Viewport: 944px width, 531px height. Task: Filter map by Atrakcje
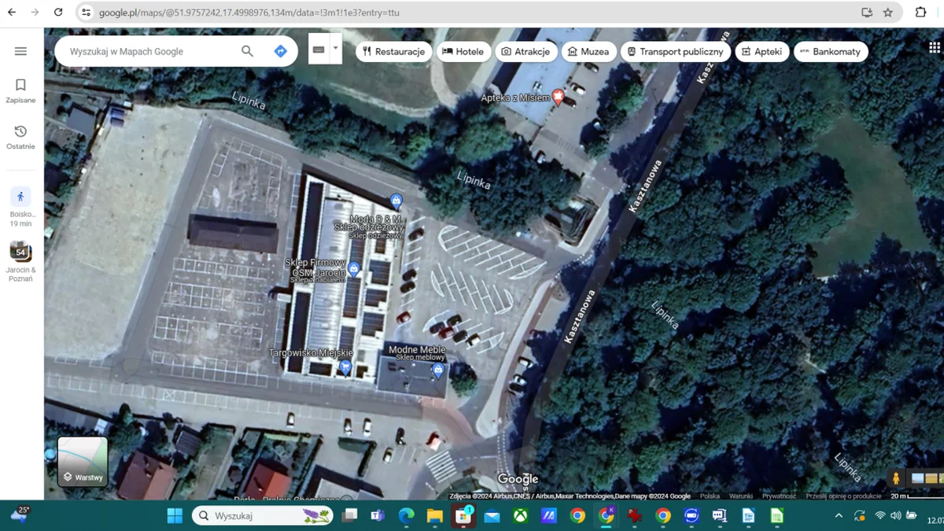coord(526,51)
